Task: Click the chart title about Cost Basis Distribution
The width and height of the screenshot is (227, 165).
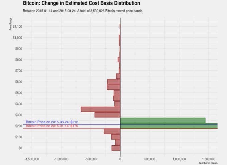Action: (81, 3)
